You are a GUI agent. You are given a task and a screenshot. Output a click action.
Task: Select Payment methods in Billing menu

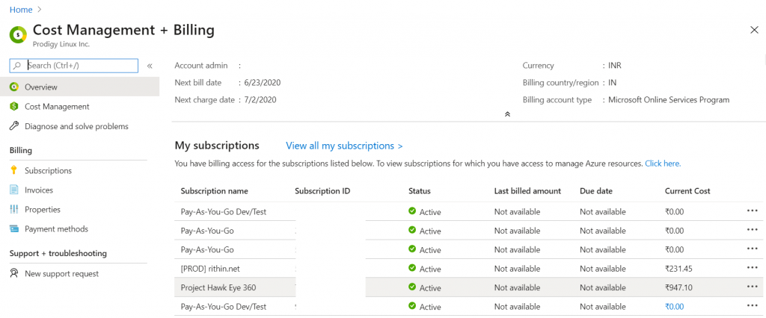56,229
